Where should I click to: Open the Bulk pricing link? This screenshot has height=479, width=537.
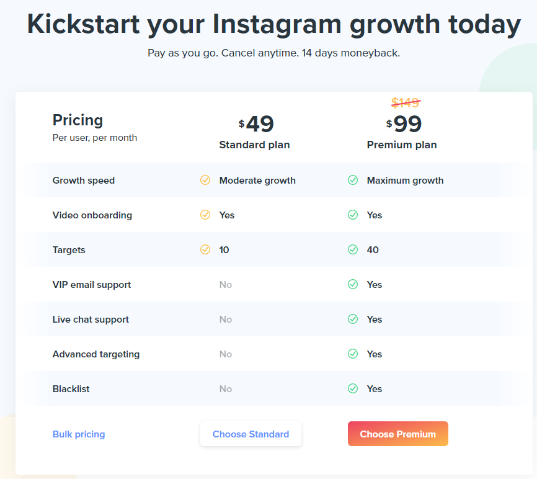(79, 434)
